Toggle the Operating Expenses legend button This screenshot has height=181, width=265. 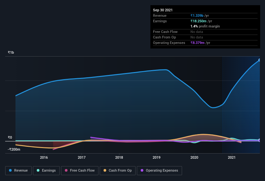[x=159, y=171]
